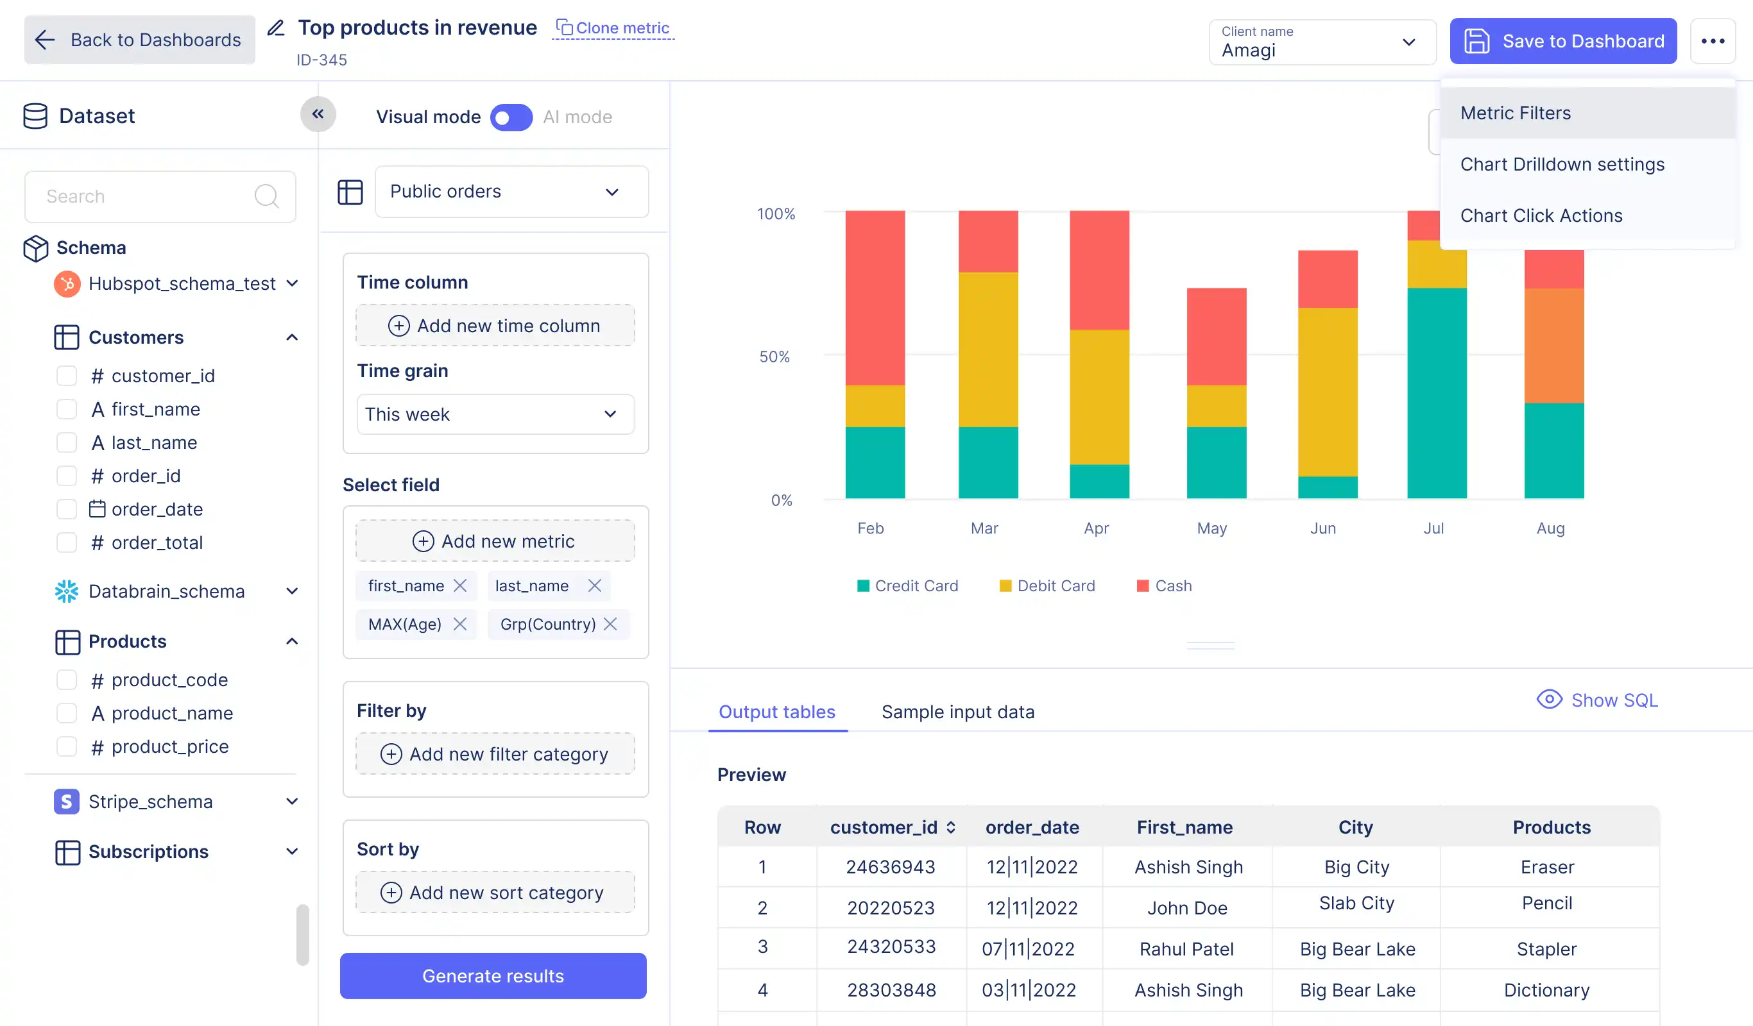Click the Clone metric copy icon
Viewport: 1753px width, 1026px height.
coord(564,27)
